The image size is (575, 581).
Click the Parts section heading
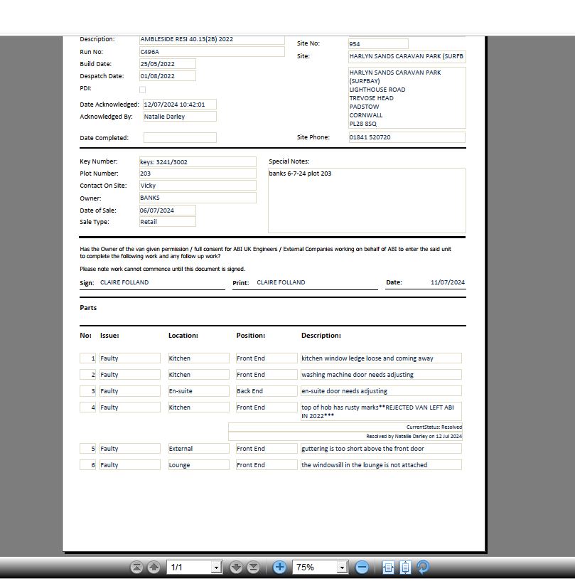88,307
